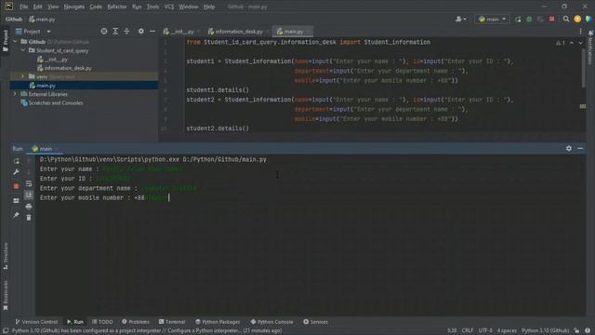Clear all console output with trash icon
This screenshot has height=335, width=595.
click(x=29, y=217)
